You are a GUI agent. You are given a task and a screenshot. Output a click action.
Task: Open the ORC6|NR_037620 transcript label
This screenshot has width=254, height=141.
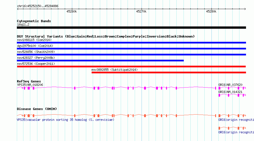click(230, 85)
